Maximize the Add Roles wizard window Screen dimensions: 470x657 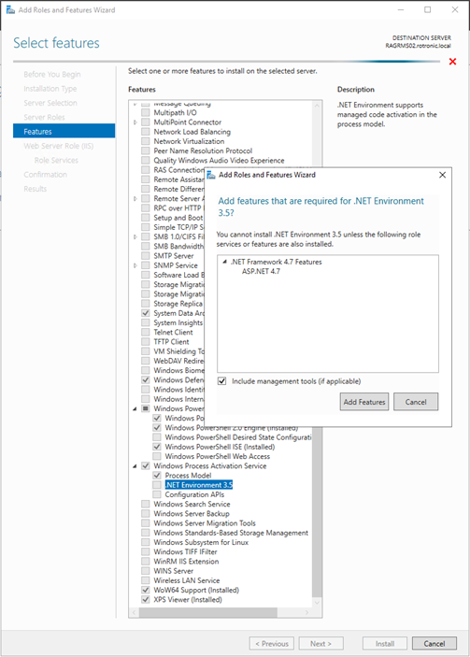pyautogui.click(x=427, y=9)
